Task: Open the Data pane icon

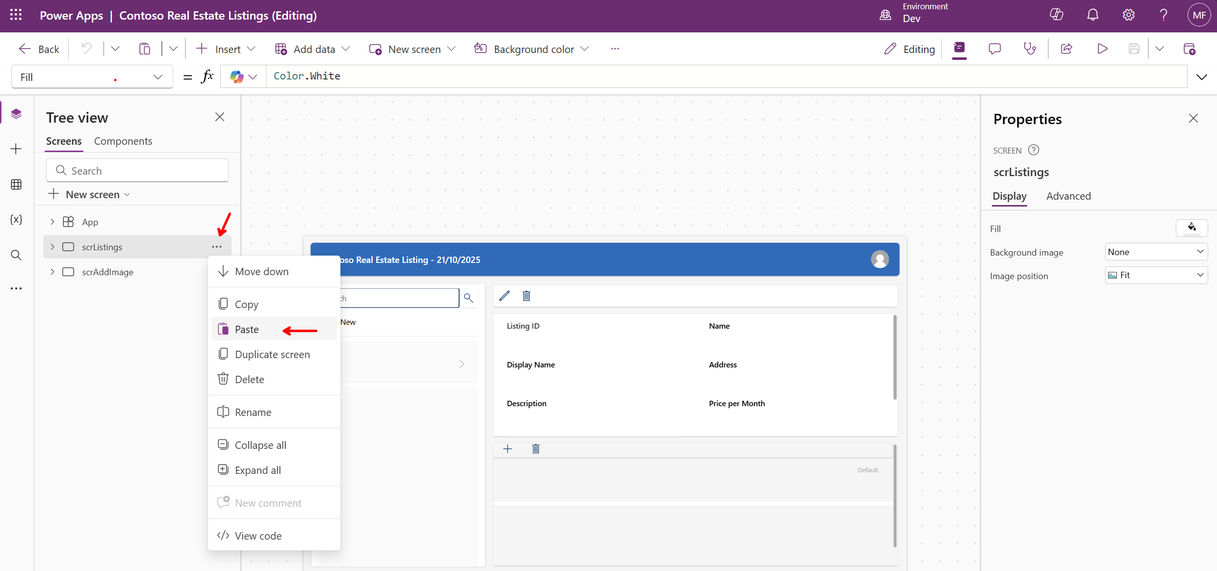Action: pos(16,184)
